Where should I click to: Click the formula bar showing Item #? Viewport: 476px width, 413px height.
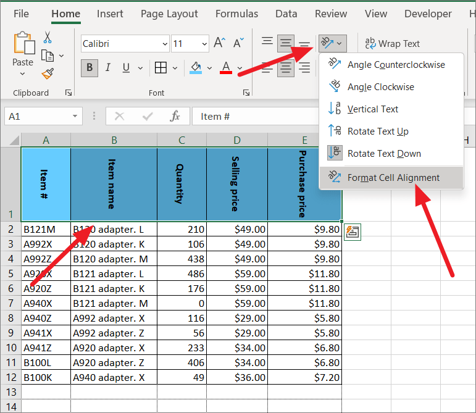tap(255, 116)
